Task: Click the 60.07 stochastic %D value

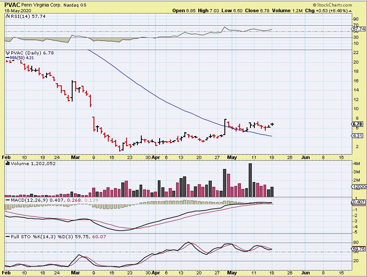Action: point(99,236)
